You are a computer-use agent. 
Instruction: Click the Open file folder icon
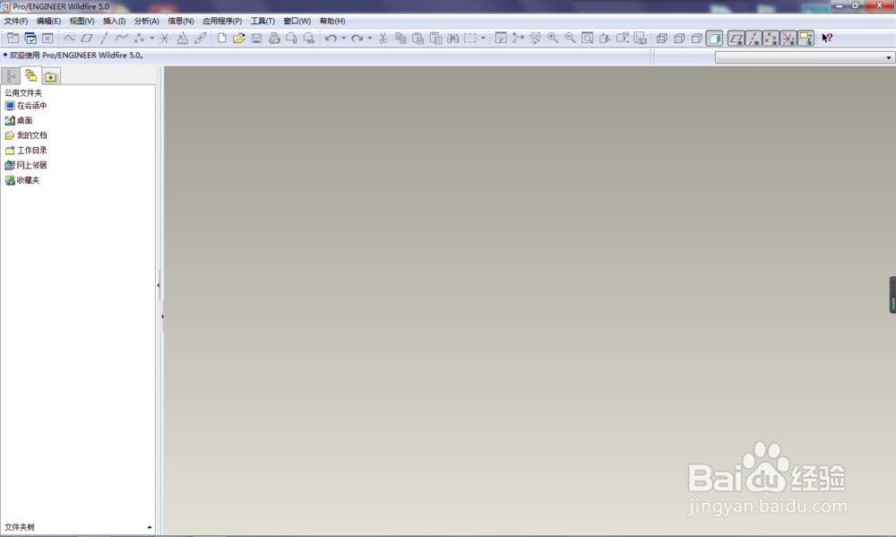tap(239, 39)
